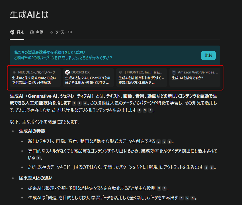This screenshot has height=205, width=242.
Task: Click the picture icon beside 画像
Action: click(32, 32)
